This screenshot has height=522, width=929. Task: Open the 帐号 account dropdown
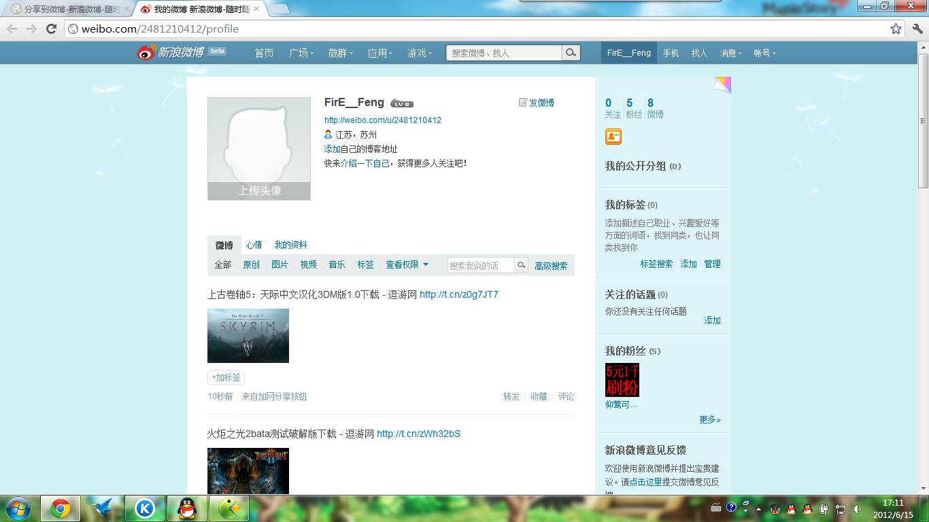[764, 53]
